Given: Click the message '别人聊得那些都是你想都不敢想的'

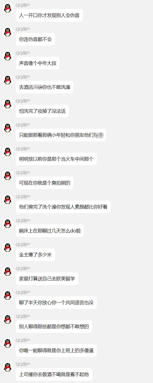Looking at the screenshot, I should click(54, 327).
